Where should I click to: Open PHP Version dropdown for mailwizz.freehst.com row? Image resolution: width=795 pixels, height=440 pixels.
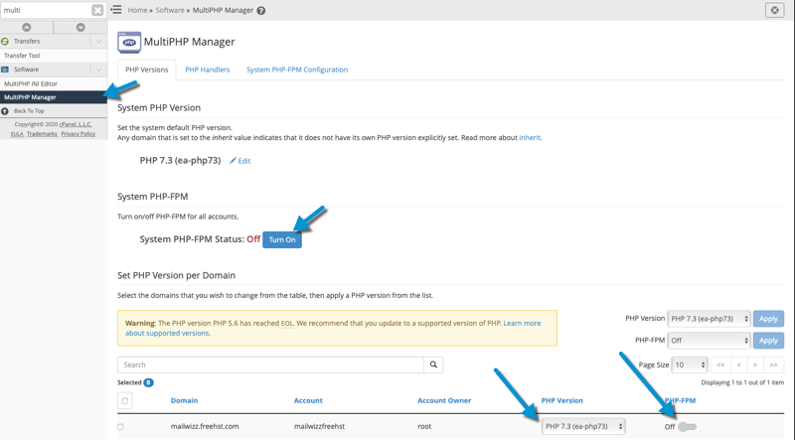pyautogui.click(x=583, y=427)
